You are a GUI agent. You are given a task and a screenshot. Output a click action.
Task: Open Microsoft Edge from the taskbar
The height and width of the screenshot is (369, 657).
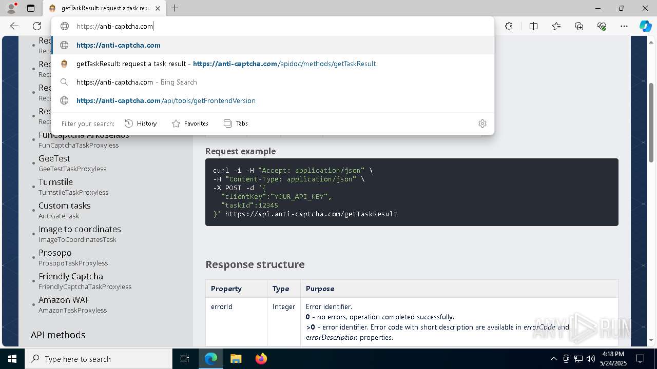211,359
